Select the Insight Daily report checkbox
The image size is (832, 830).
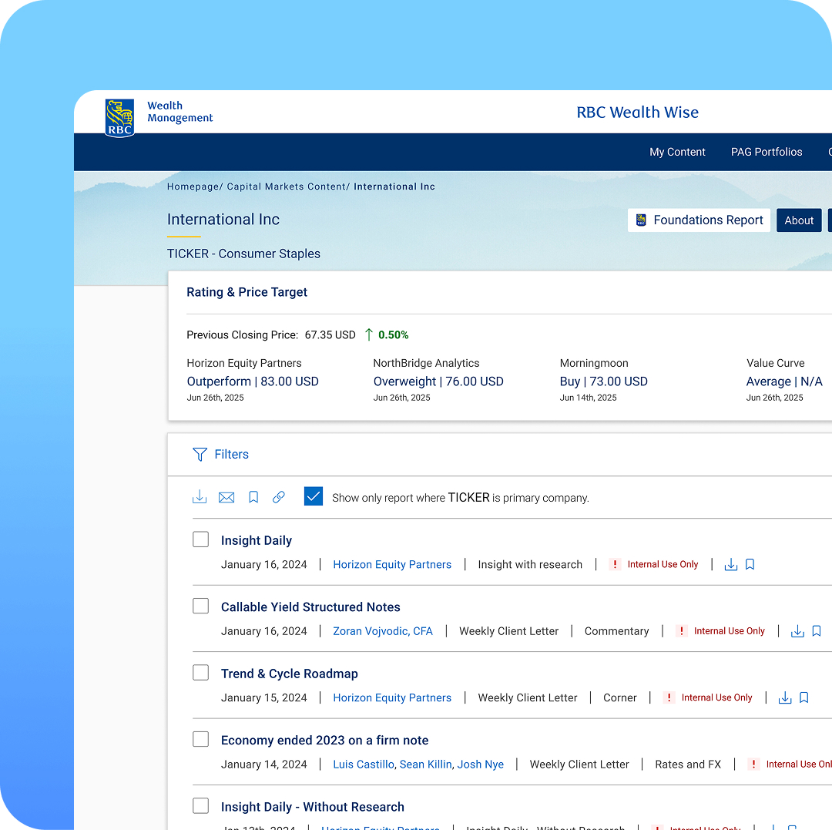click(200, 539)
